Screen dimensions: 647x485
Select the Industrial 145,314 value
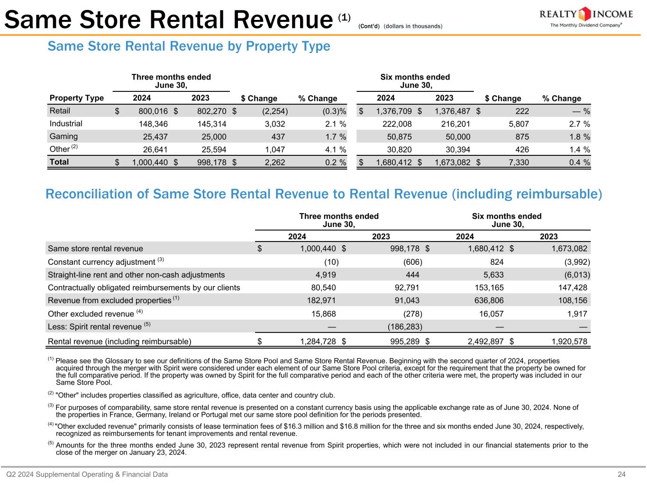pos(209,124)
